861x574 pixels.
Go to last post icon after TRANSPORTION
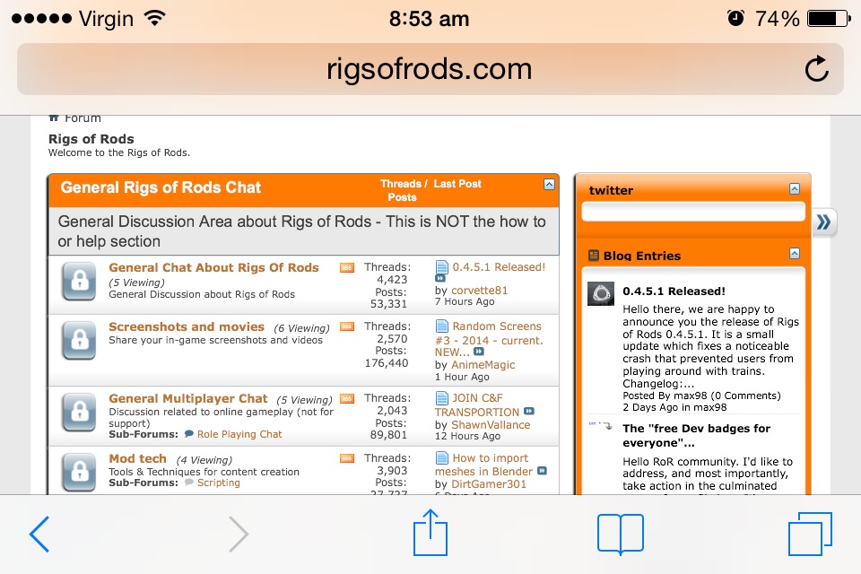(x=529, y=412)
